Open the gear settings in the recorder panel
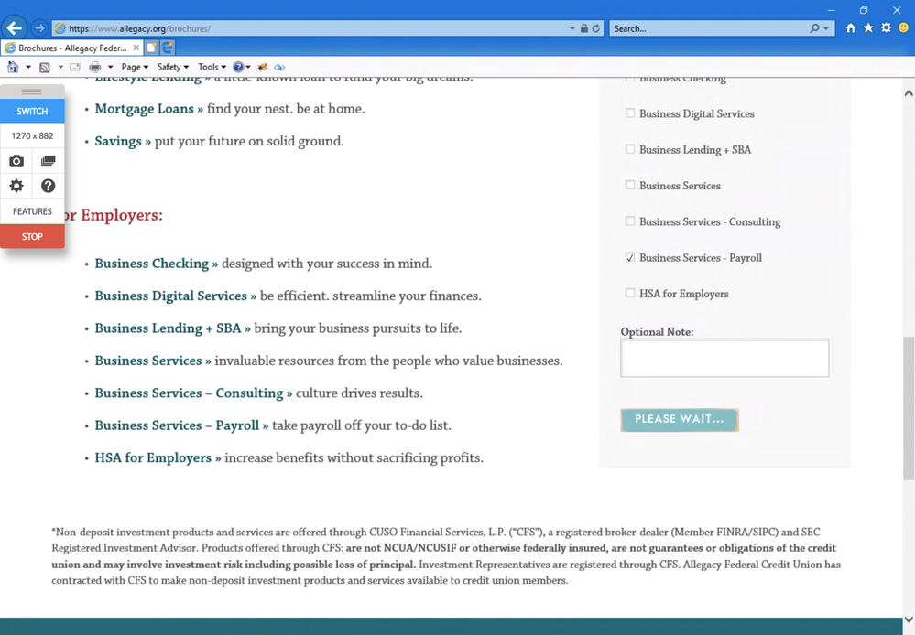This screenshot has width=915, height=635. point(16,186)
